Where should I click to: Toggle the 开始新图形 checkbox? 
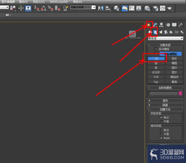tap(156, 53)
